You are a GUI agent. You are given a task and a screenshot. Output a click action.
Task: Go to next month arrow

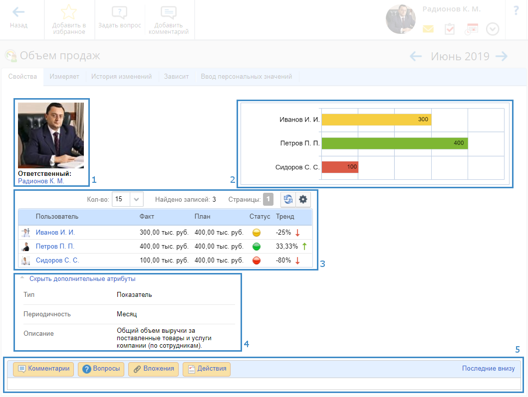[501, 56]
